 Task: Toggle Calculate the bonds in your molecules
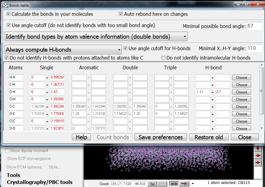pyautogui.click(x=9, y=14)
